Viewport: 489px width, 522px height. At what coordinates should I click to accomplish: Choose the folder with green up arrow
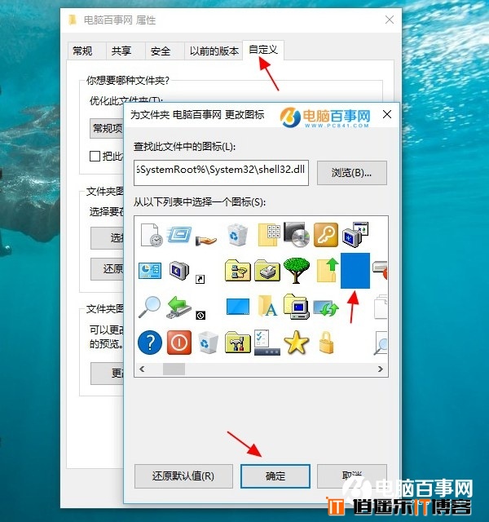point(328,271)
